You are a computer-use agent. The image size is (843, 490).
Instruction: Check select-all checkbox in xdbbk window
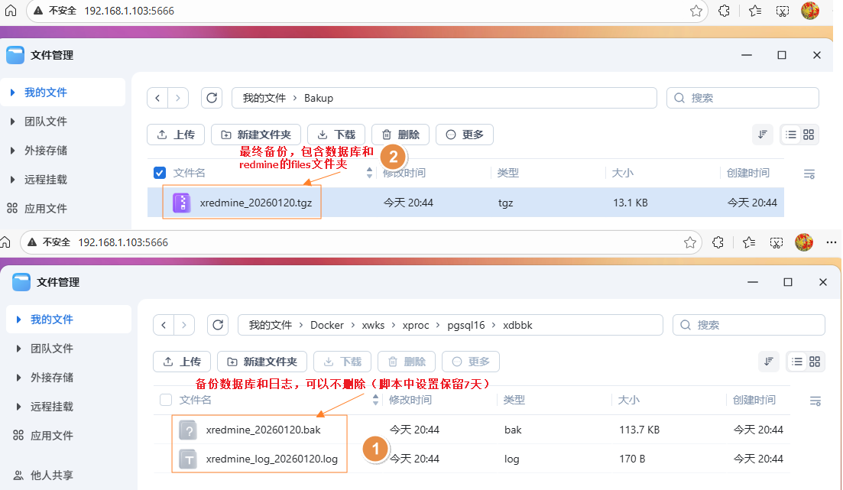pos(166,400)
